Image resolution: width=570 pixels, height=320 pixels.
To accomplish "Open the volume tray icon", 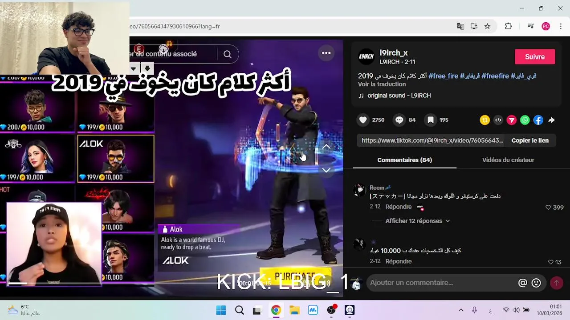I will [516, 310].
